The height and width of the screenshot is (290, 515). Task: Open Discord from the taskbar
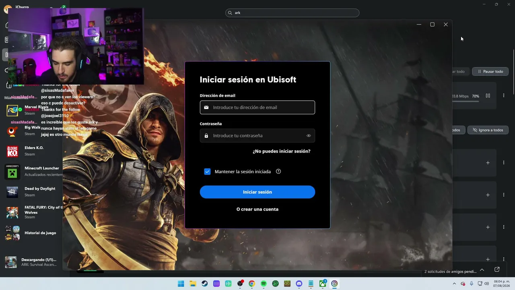coord(299,284)
